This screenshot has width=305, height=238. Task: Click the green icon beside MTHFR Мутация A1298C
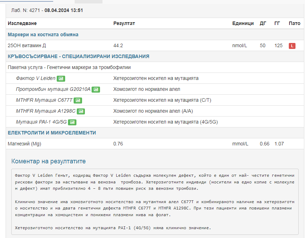(81, 111)
